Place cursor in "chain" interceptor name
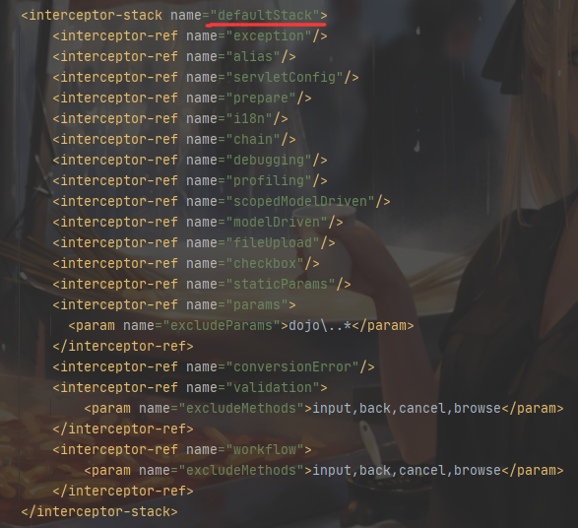578x528 pixels. [253, 139]
